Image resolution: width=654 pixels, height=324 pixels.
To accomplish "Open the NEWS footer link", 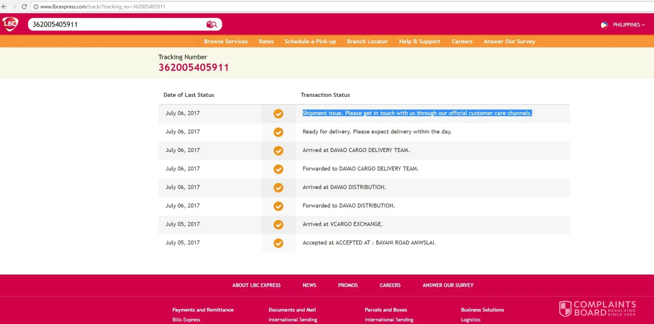I will click(x=309, y=285).
